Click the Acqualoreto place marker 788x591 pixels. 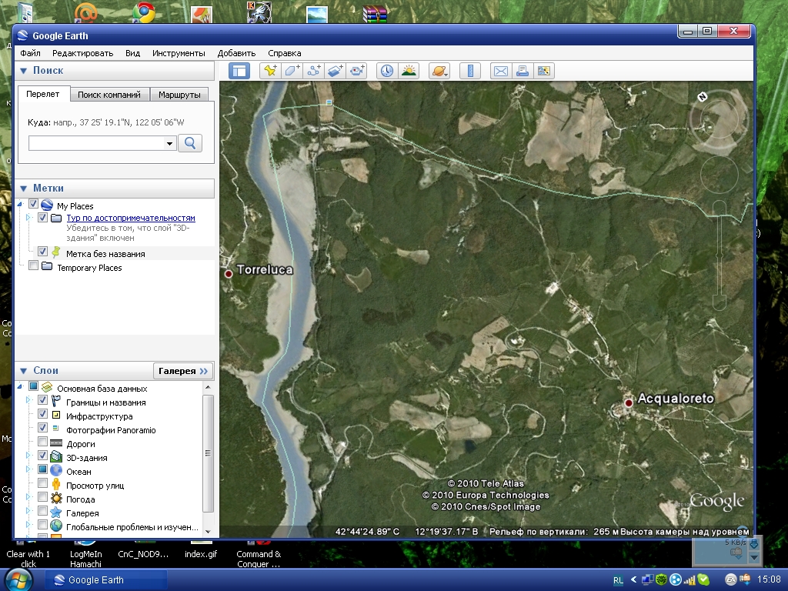[628, 403]
